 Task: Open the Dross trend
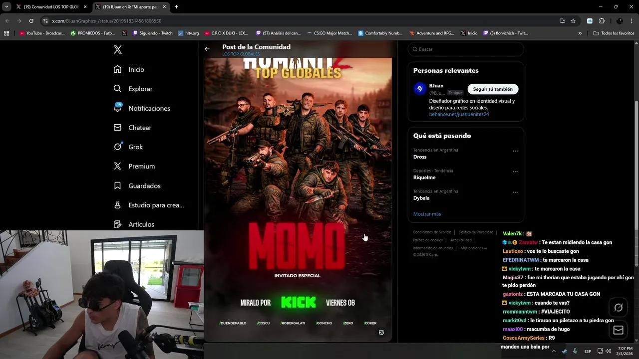coord(420,157)
